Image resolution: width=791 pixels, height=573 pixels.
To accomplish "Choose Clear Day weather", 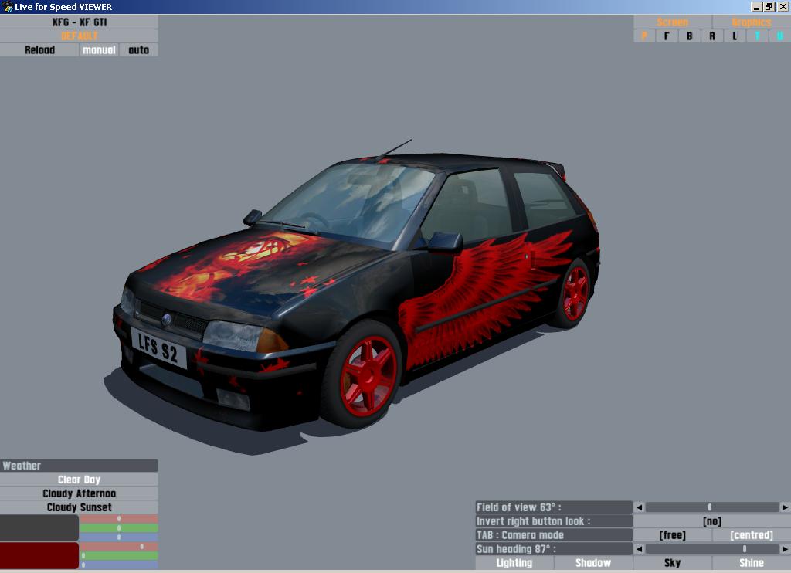I will click(x=80, y=480).
